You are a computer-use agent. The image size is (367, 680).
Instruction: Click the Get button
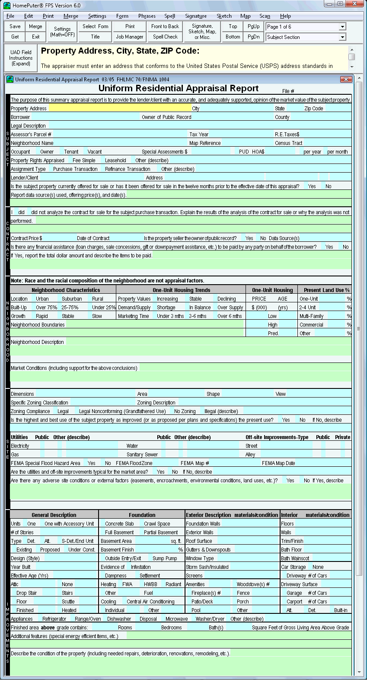[x=15, y=37]
